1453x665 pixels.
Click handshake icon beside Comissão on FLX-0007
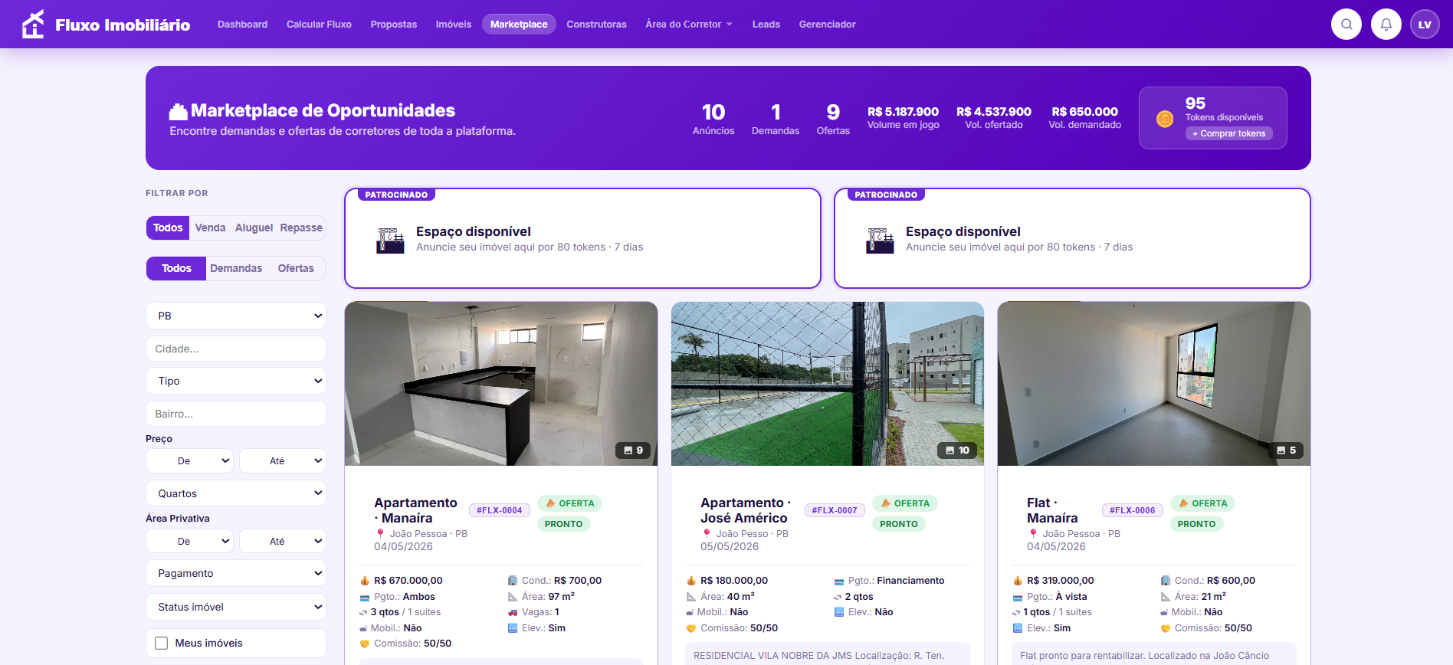[691, 628]
